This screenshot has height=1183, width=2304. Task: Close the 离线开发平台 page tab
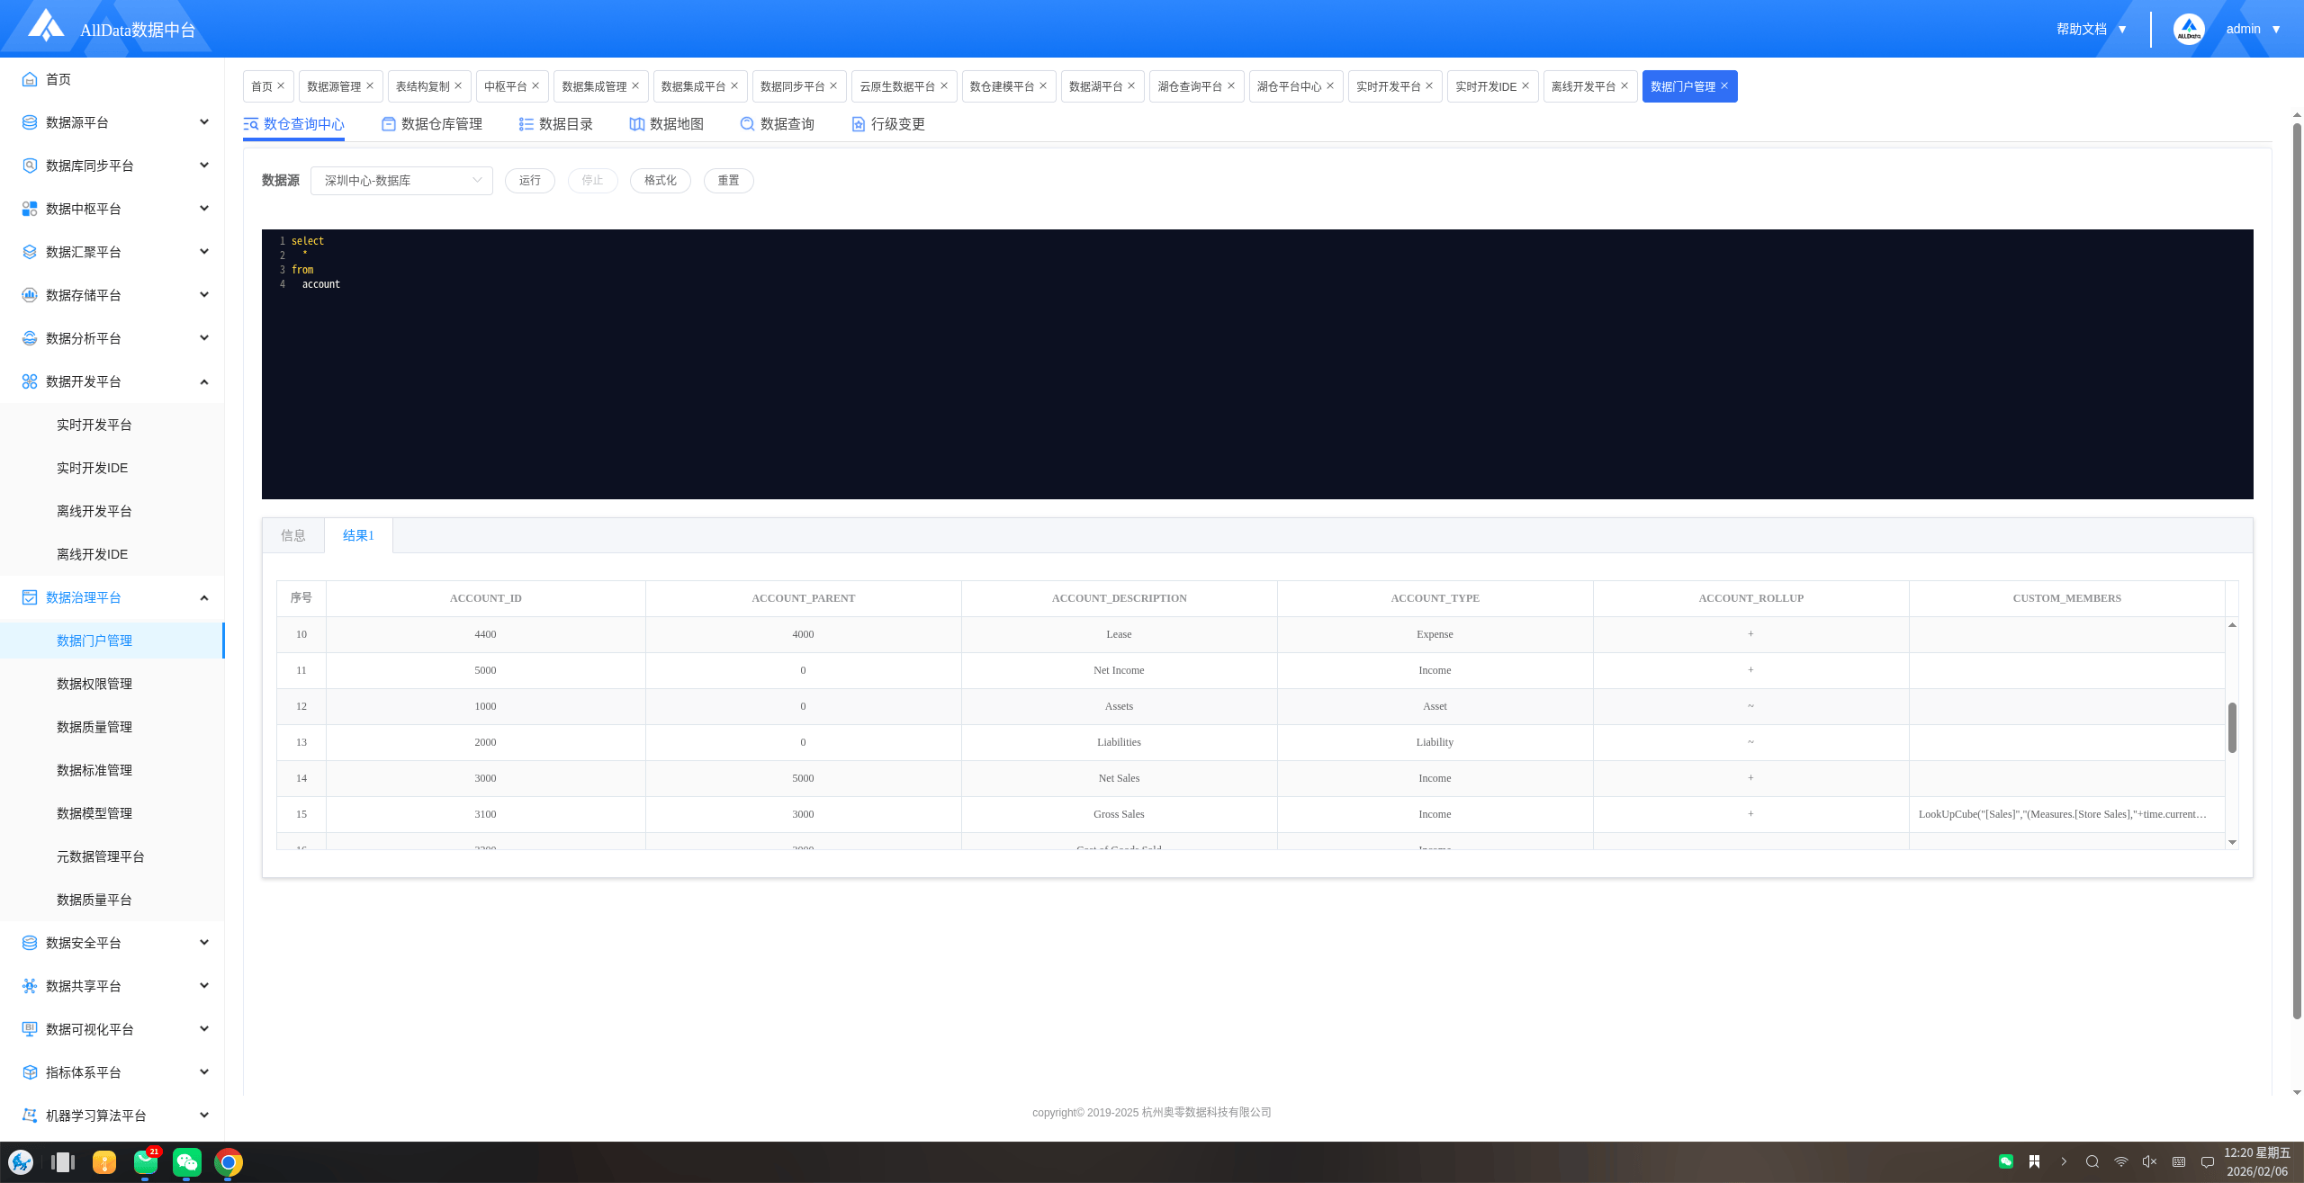coord(1624,86)
